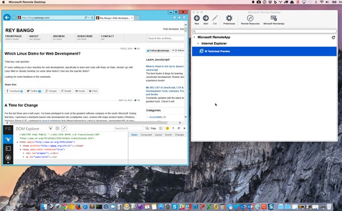
Task: Share post via Twitter button
Action: [x=34, y=91]
